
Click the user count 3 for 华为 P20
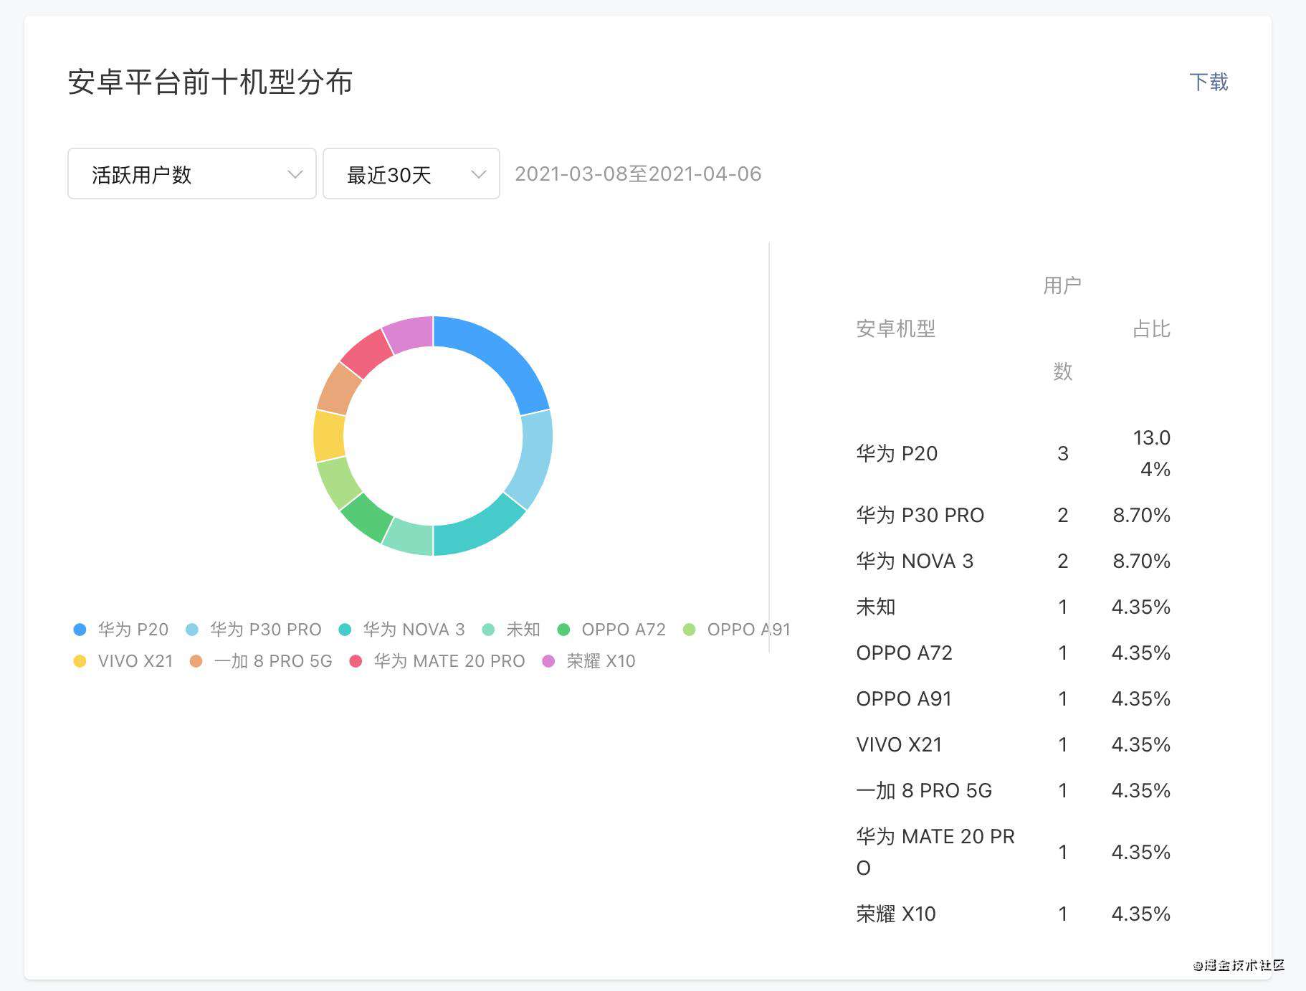[1063, 453]
